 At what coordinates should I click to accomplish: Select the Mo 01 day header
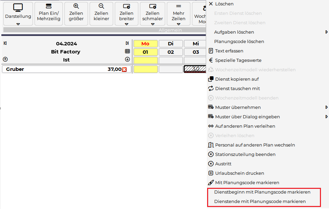coord(145,52)
